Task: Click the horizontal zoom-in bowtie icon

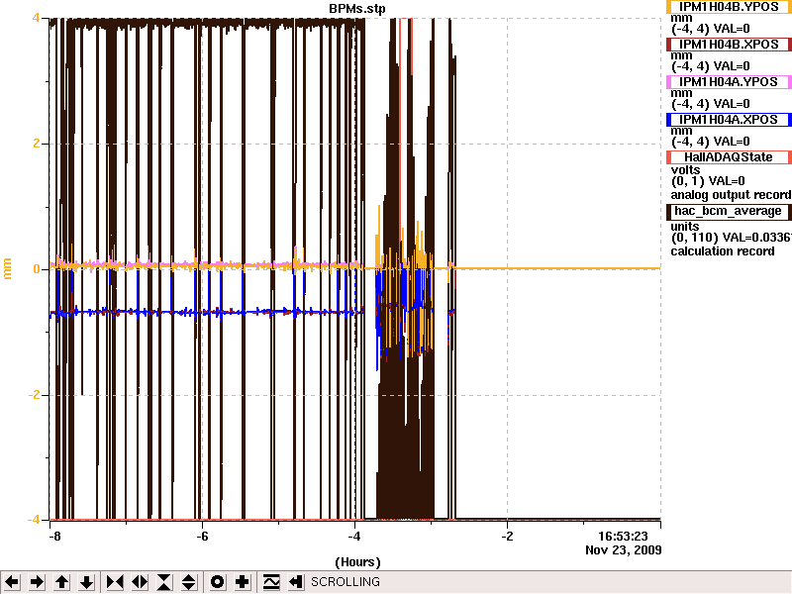Action: (115, 582)
